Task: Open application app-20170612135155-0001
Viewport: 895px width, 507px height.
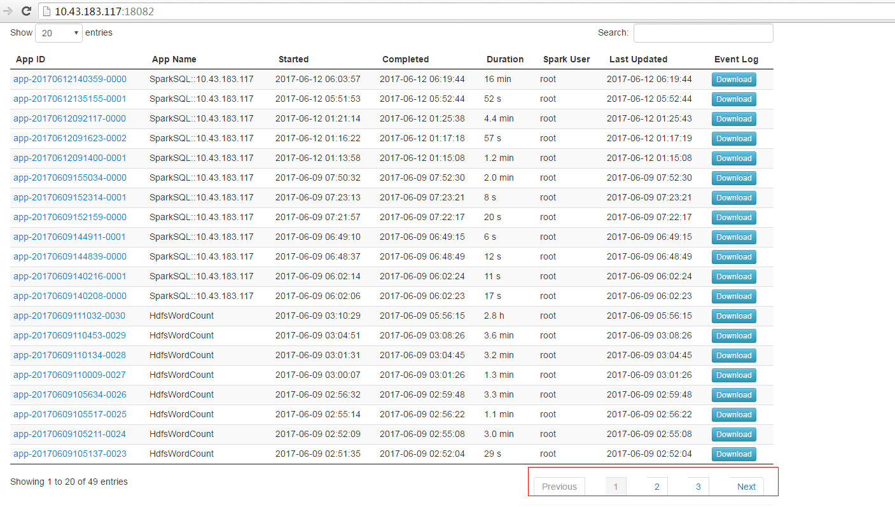Action: click(70, 99)
